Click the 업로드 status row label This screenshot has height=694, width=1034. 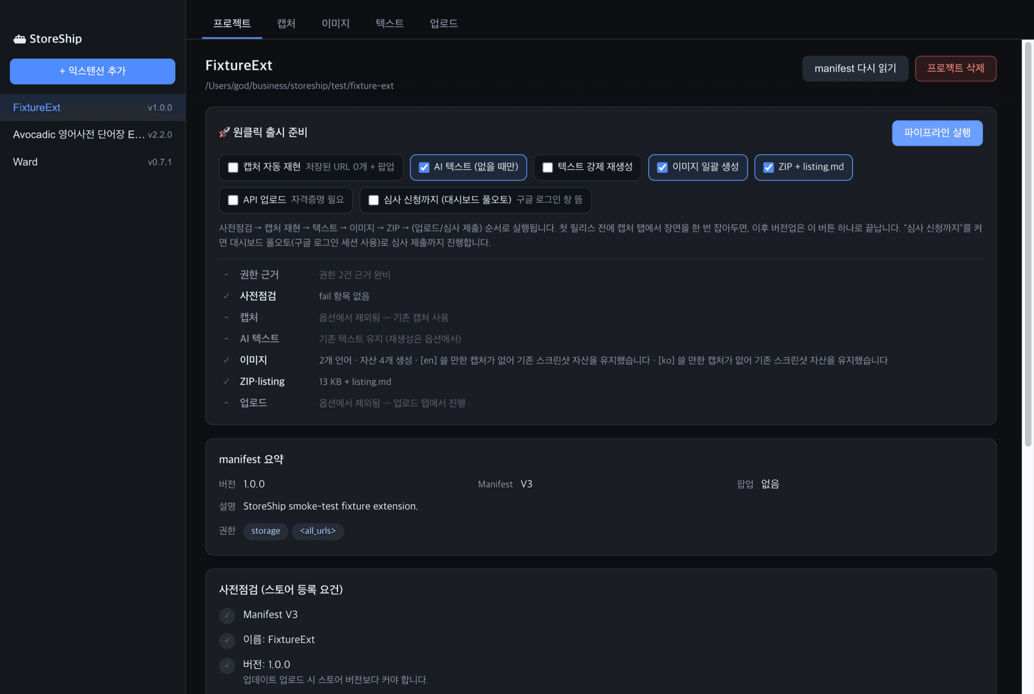click(253, 403)
